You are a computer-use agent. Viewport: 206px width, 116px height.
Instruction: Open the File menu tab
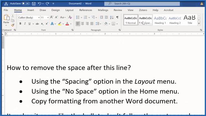[x=6, y=10]
